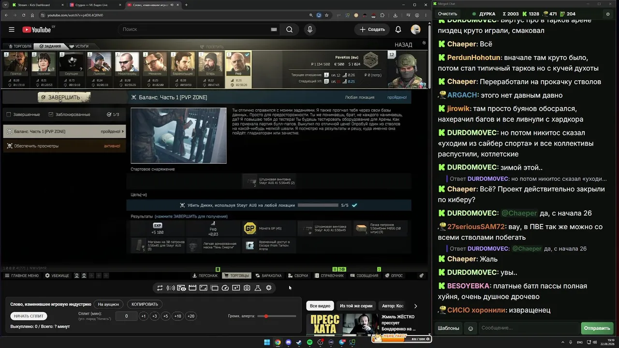Open the Windows Start menu
Viewport: 619px width, 348px height.
[x=267, y=343]
